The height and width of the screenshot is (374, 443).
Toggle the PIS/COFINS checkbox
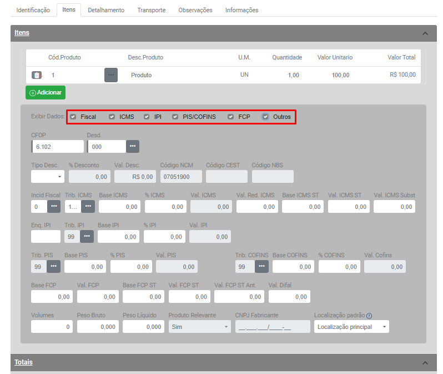point(175,117)
